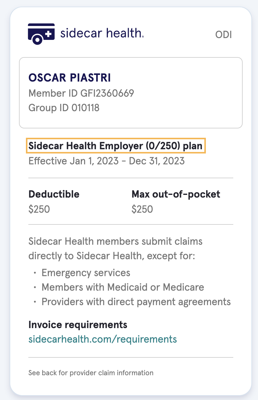Click the effective date range line
Screen dimensions: 258x400
tap(106, 161)
